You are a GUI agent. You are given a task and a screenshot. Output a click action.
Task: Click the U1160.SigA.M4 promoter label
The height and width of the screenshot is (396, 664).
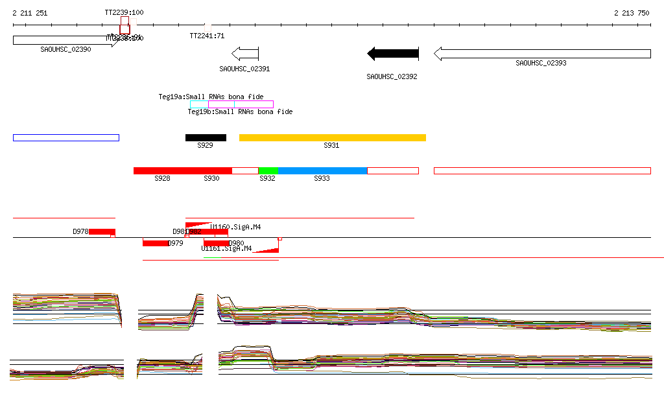[x=235, y=227]
